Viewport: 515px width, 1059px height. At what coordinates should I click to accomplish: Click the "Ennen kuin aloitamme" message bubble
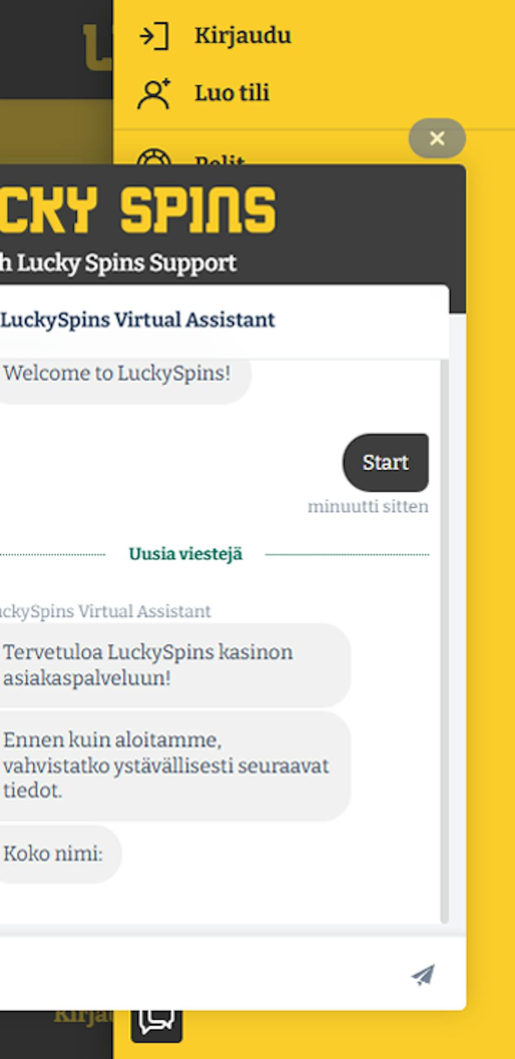[x=174, y=766]
